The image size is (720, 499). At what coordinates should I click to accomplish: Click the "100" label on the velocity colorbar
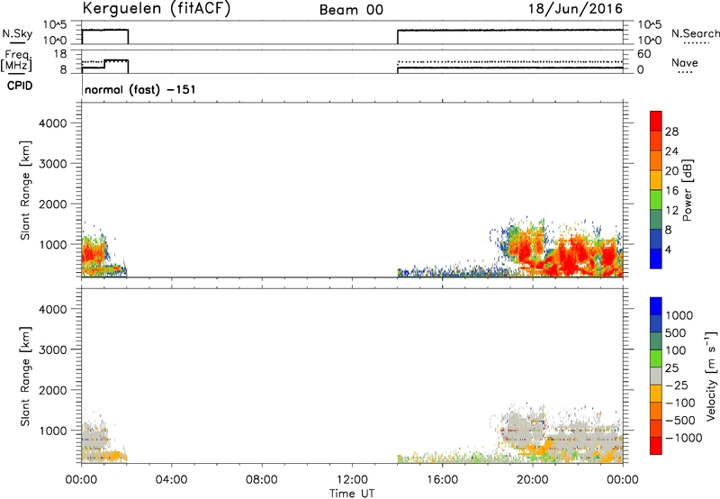[676, 350]
